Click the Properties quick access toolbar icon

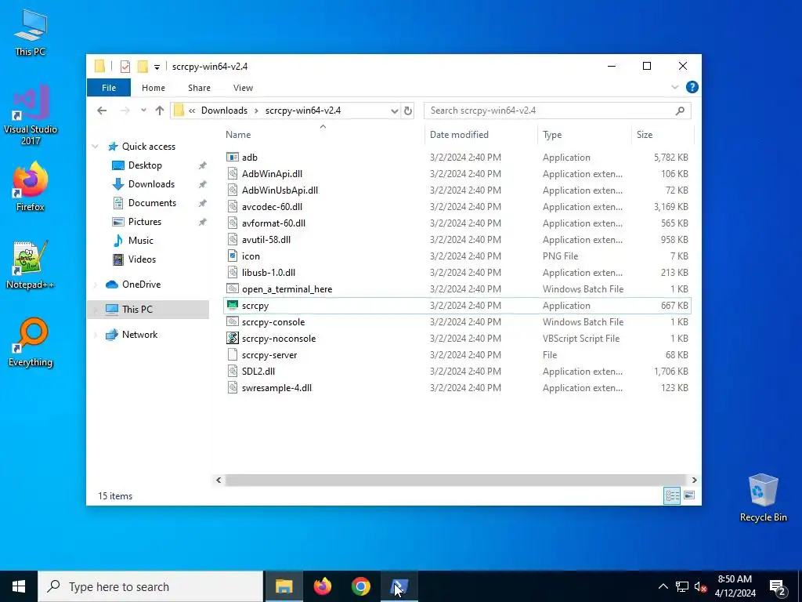coord(125,67)
